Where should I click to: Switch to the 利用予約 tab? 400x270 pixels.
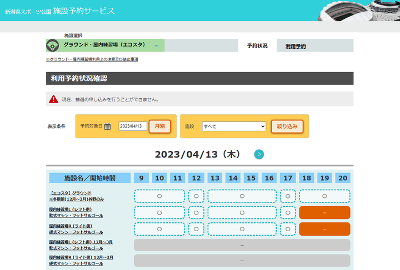(x=296, y=47)
